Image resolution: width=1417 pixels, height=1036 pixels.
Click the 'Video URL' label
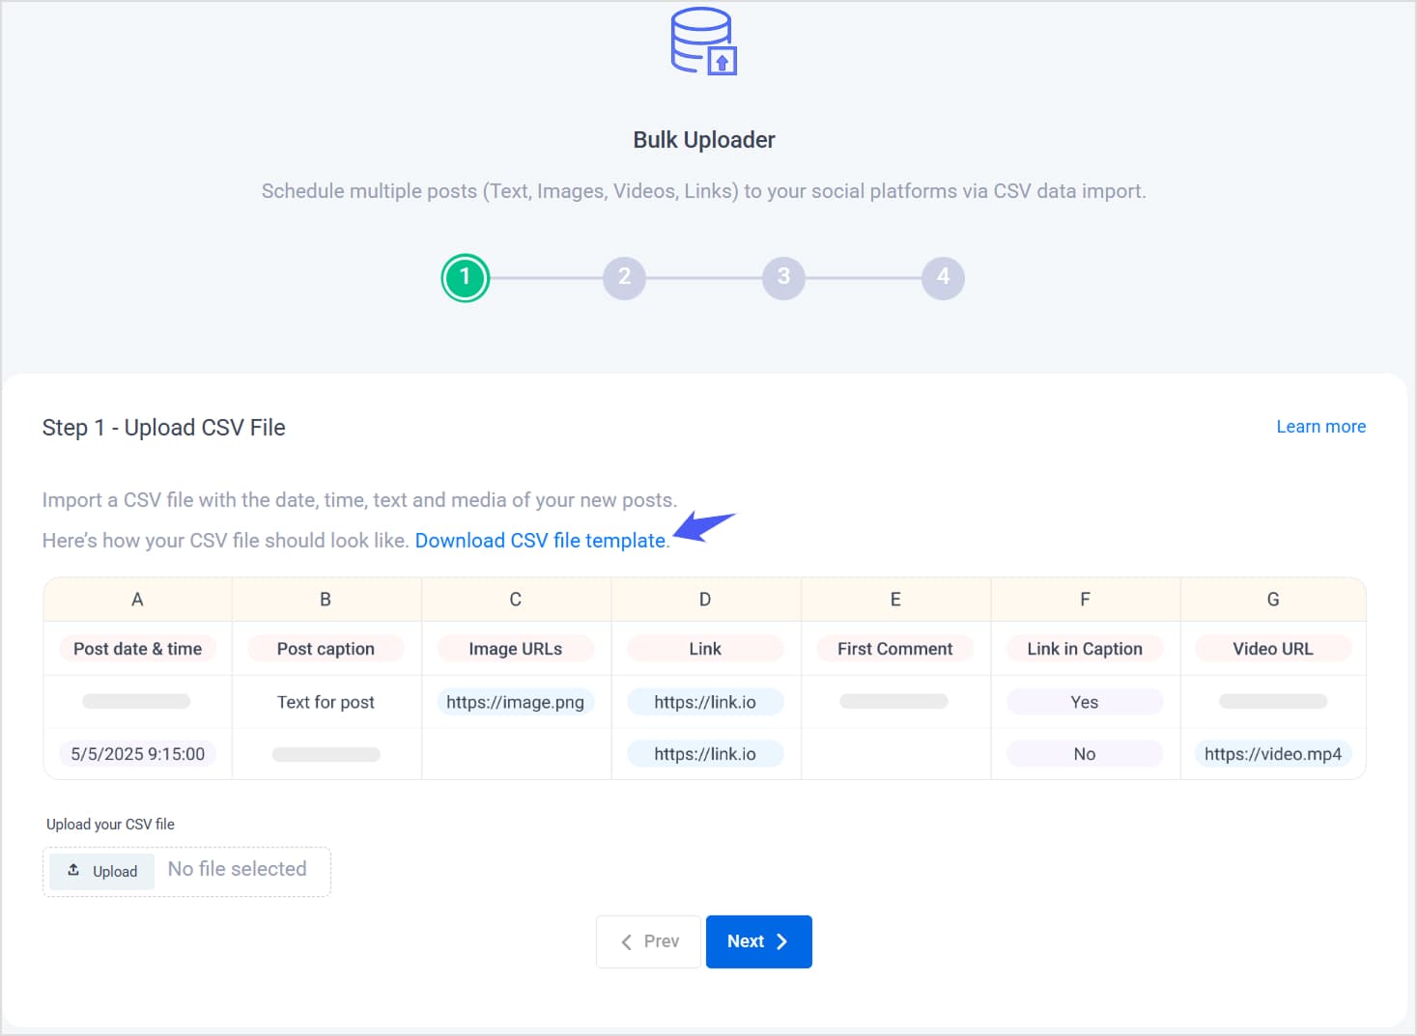tap(1273, 649)
